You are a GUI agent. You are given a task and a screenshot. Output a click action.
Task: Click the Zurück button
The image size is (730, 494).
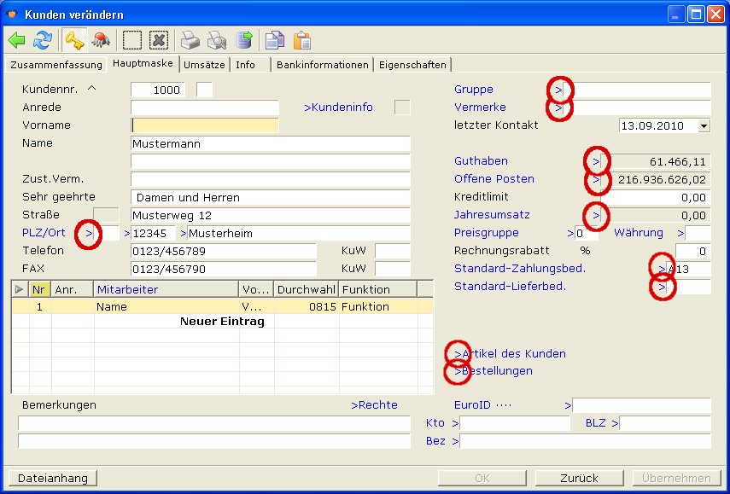579,478
